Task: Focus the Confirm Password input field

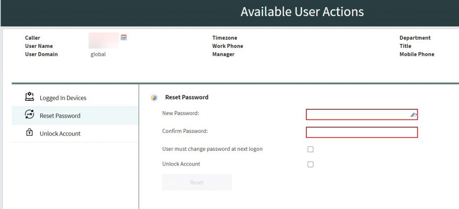Action: pyautogui.click(x=362, y=132)
